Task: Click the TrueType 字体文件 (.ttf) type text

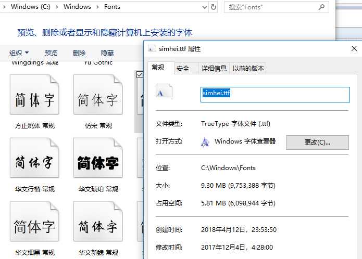Action: click(x=235, y=124)
